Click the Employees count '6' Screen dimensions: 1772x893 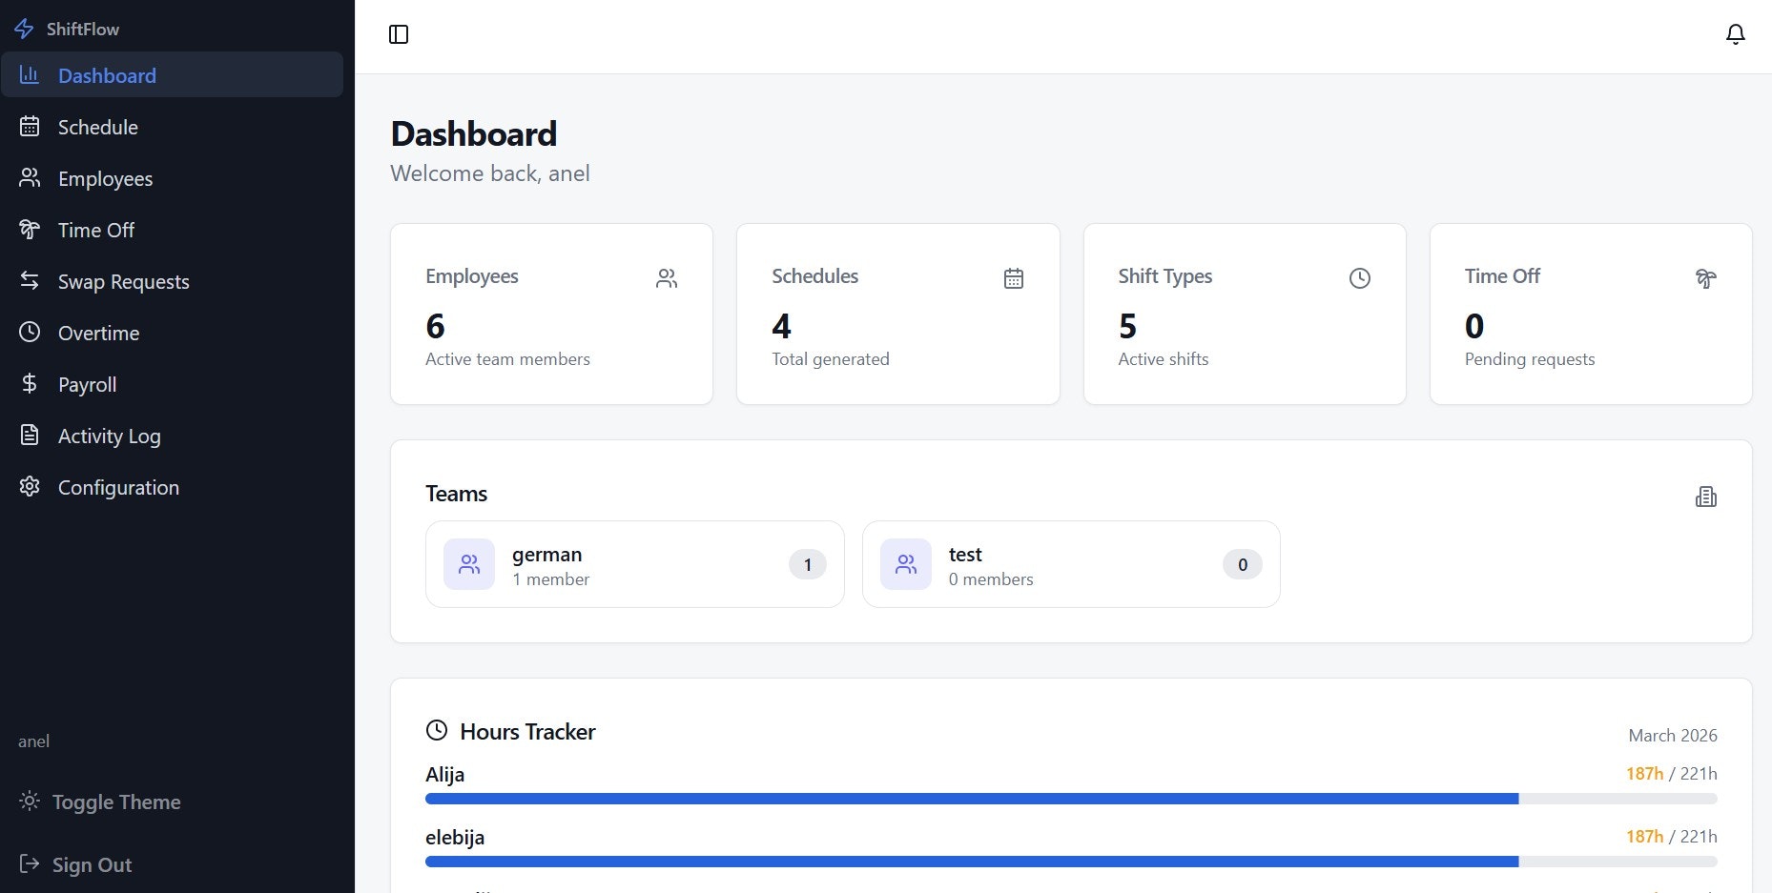435,327
